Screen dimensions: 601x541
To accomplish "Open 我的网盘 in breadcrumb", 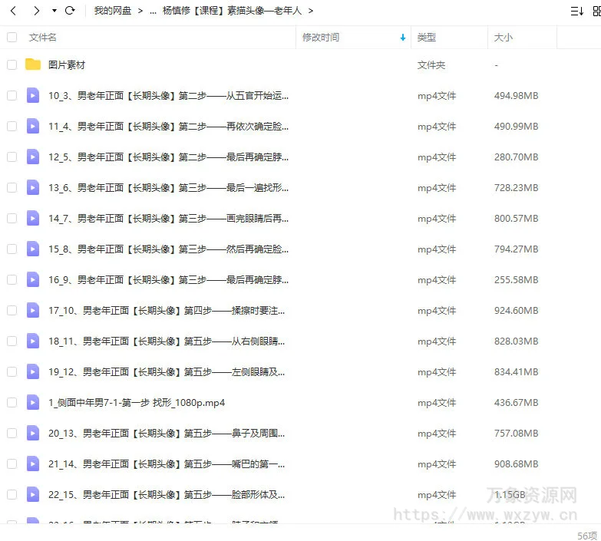I will coord(113,11).
